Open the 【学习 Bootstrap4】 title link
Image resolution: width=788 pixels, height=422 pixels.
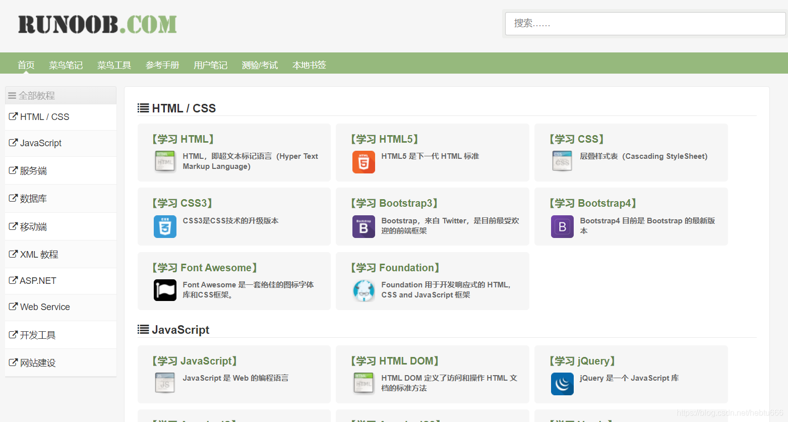coord(593,203)
